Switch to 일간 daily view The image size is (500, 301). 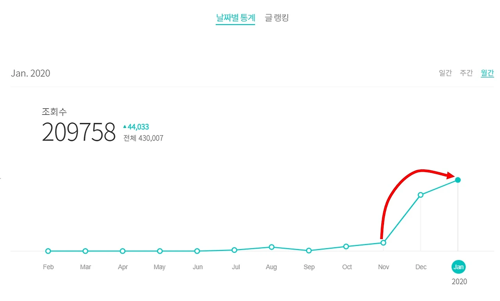pos(445,73)
